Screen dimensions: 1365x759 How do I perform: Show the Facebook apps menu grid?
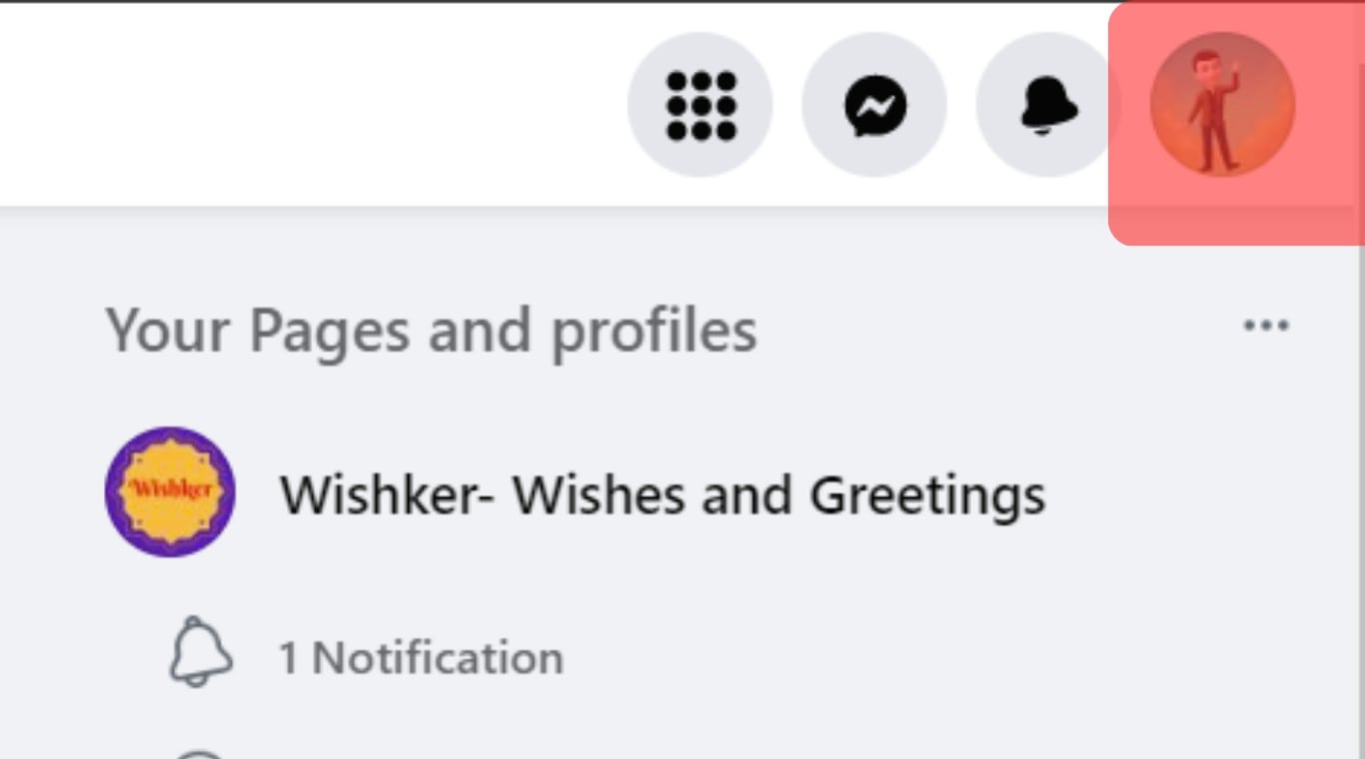tap(700, 104)
